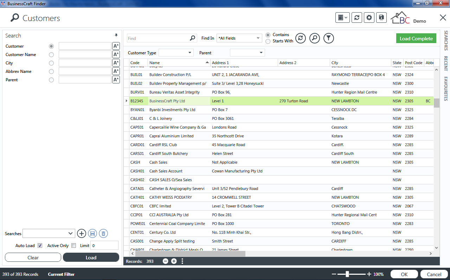Select the Customer Name radio button

pos(52,55)
